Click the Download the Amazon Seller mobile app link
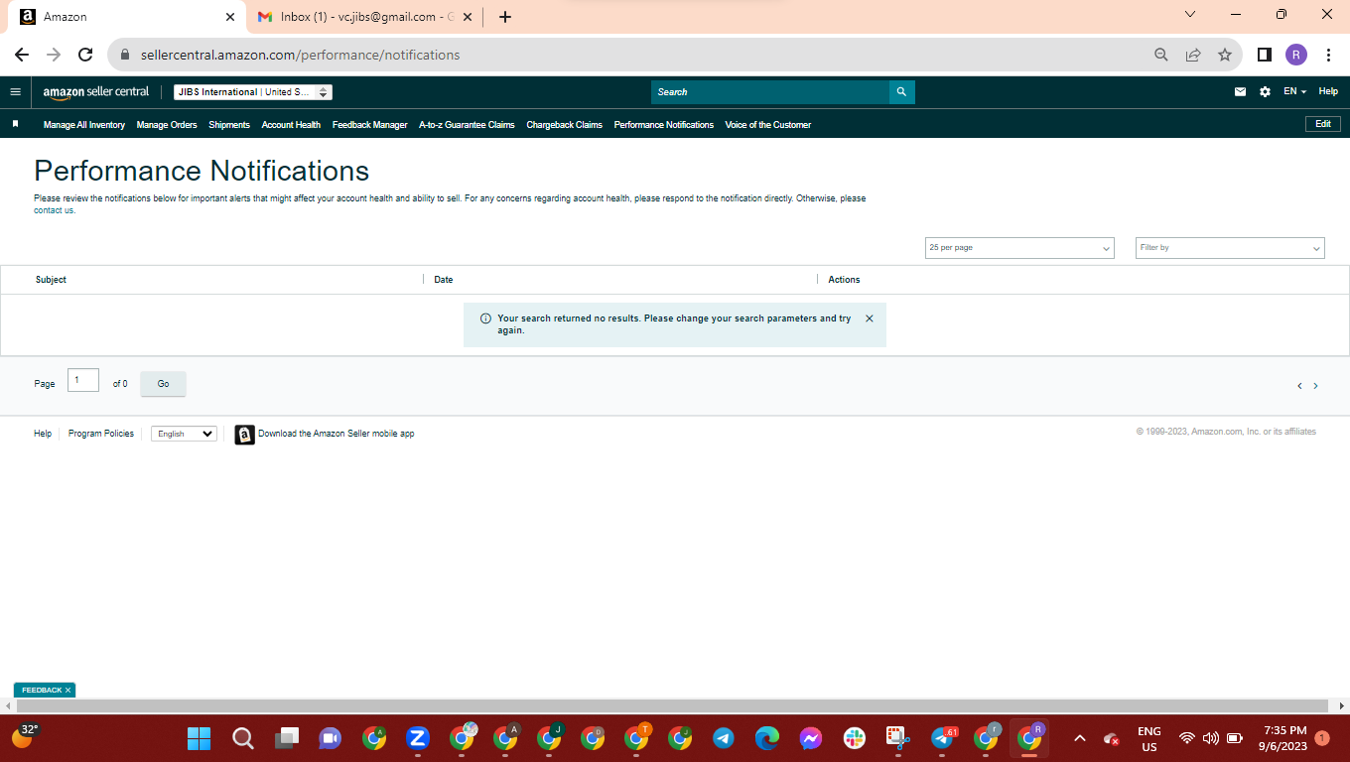The width and height of the screenshot is (1350, 762). (x=337, y=434)
